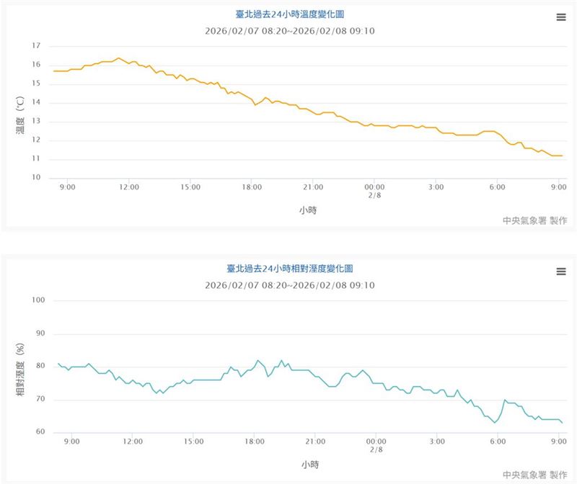Click the 12:00 label on temperature x-axis

pyautogui.click(x=129, y=187)
